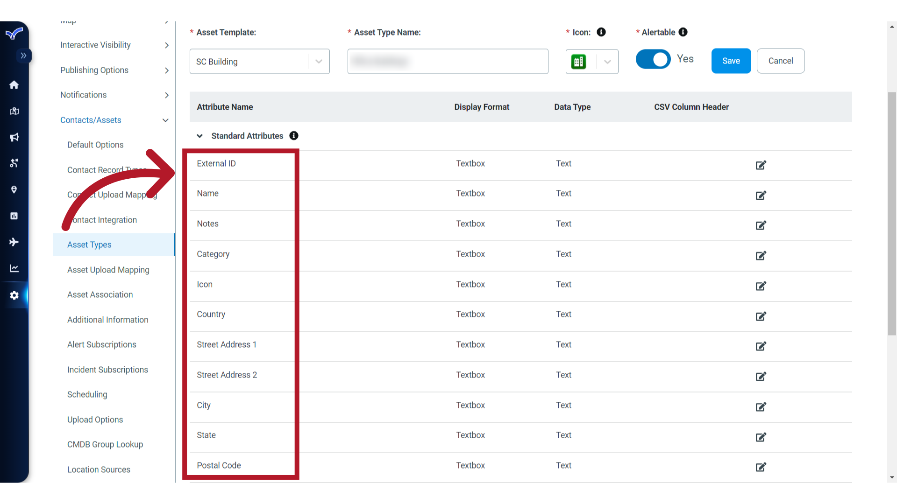
Task: Select the airplane travel icon in sidebar
Action: coord(14,242)
